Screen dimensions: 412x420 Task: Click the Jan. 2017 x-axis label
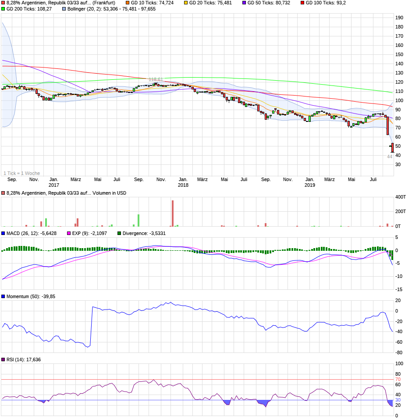click(x=54, y=182)
